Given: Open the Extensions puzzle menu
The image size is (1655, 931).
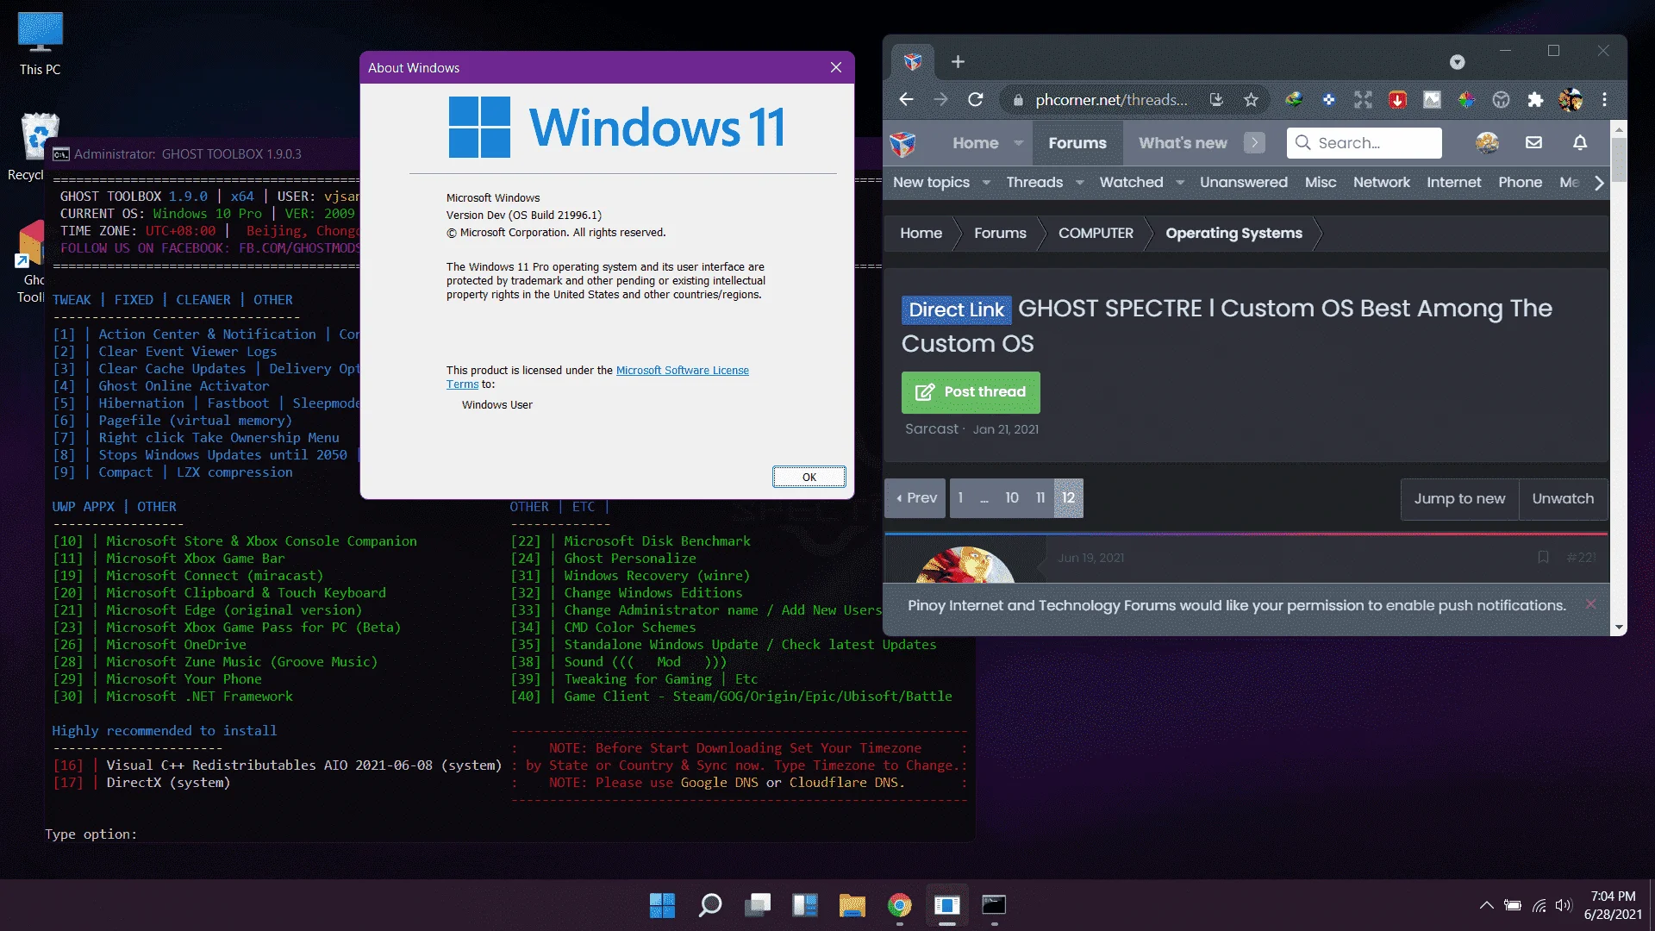Looking at the screenshot, I should (x=1535, y=100).
